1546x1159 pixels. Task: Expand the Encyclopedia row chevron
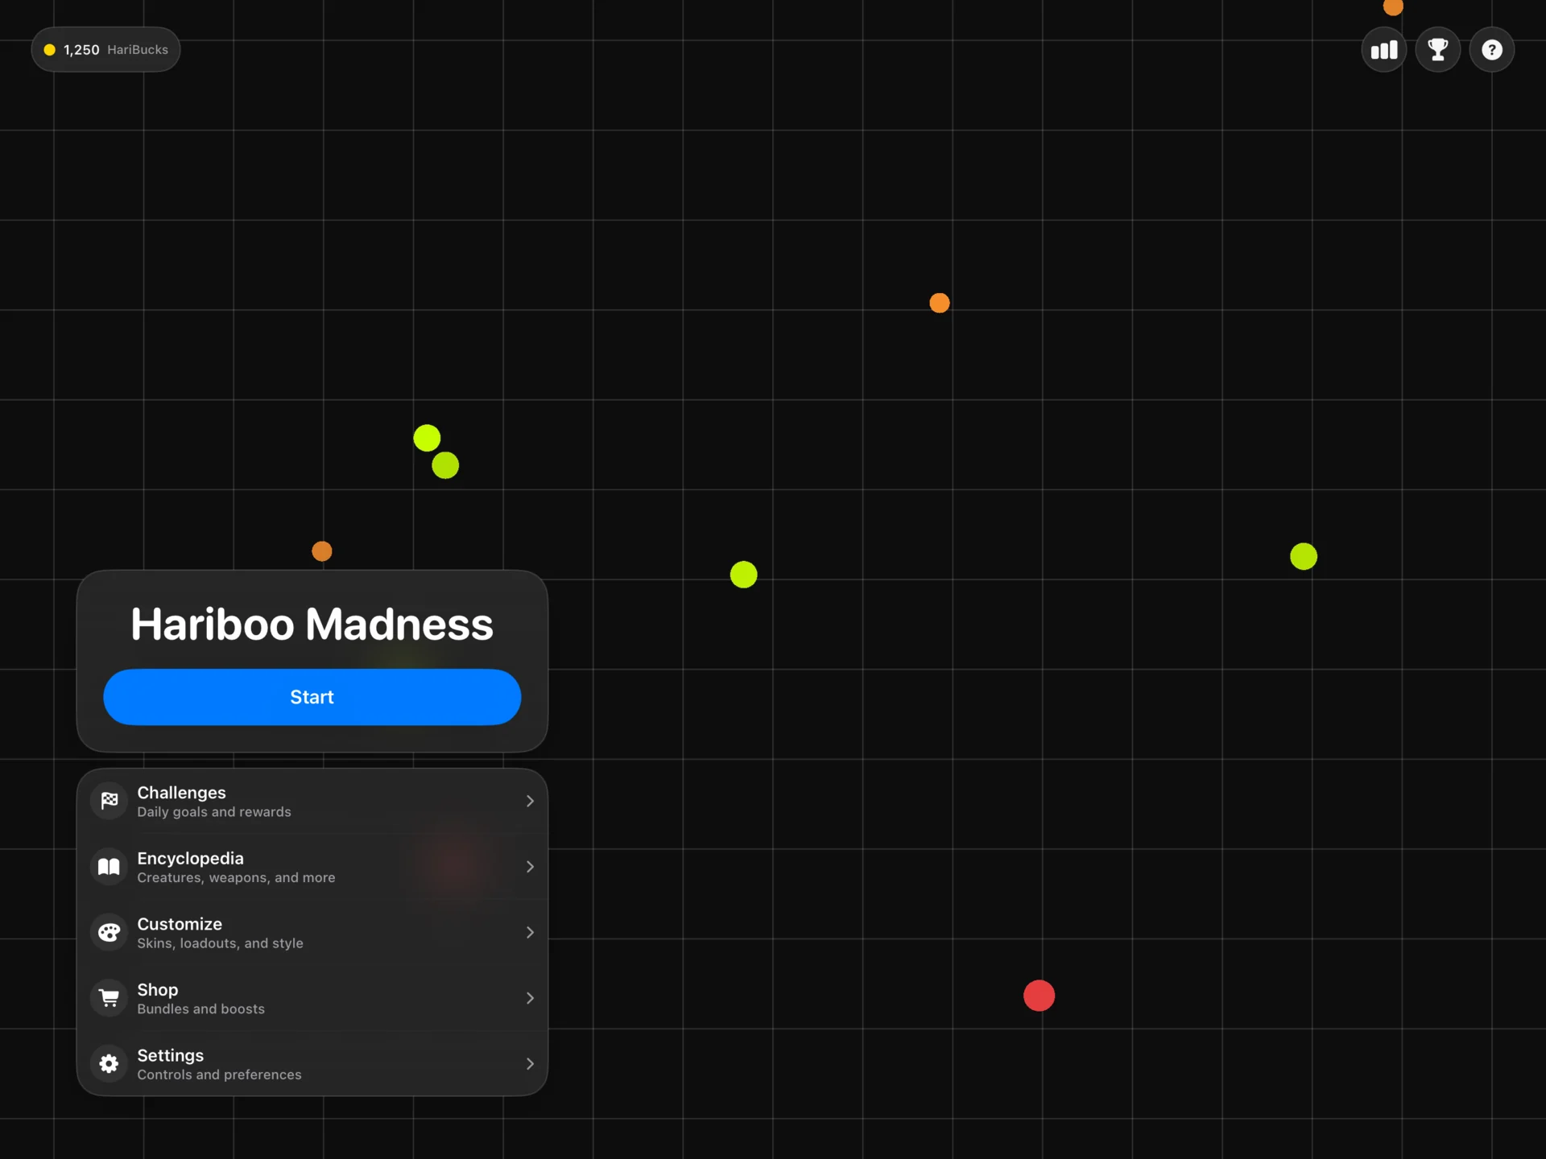[x=530, y=867]
